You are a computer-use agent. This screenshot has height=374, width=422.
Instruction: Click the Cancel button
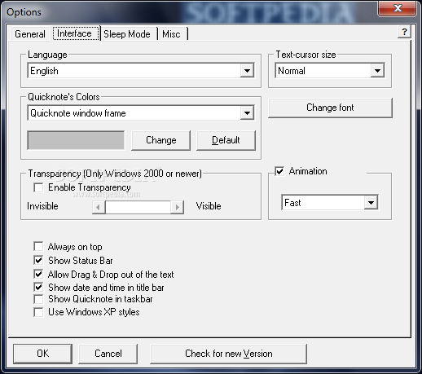108,354
